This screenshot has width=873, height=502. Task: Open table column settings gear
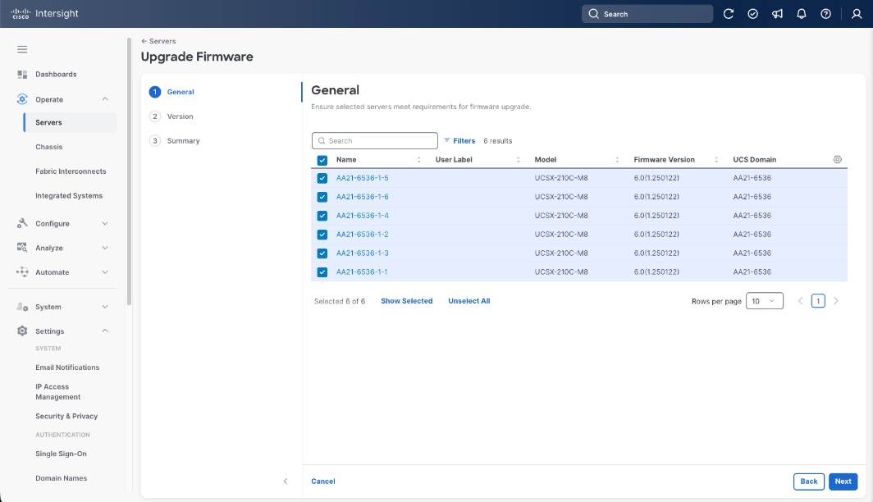point(838,159)
